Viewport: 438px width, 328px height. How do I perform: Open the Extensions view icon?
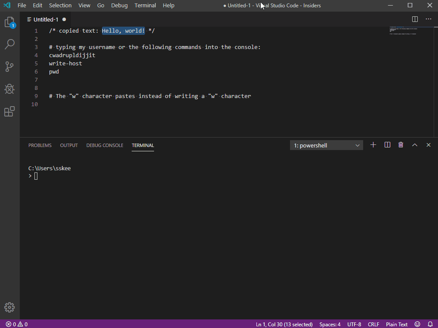point(9,111)
